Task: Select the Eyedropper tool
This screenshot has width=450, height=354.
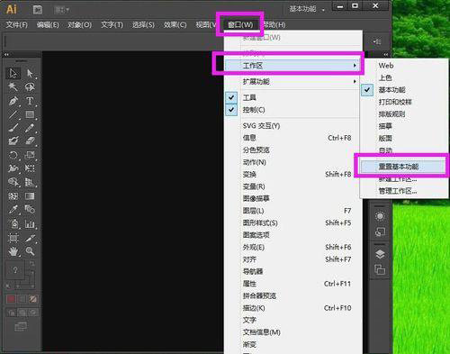Action: tap(13, 209)
